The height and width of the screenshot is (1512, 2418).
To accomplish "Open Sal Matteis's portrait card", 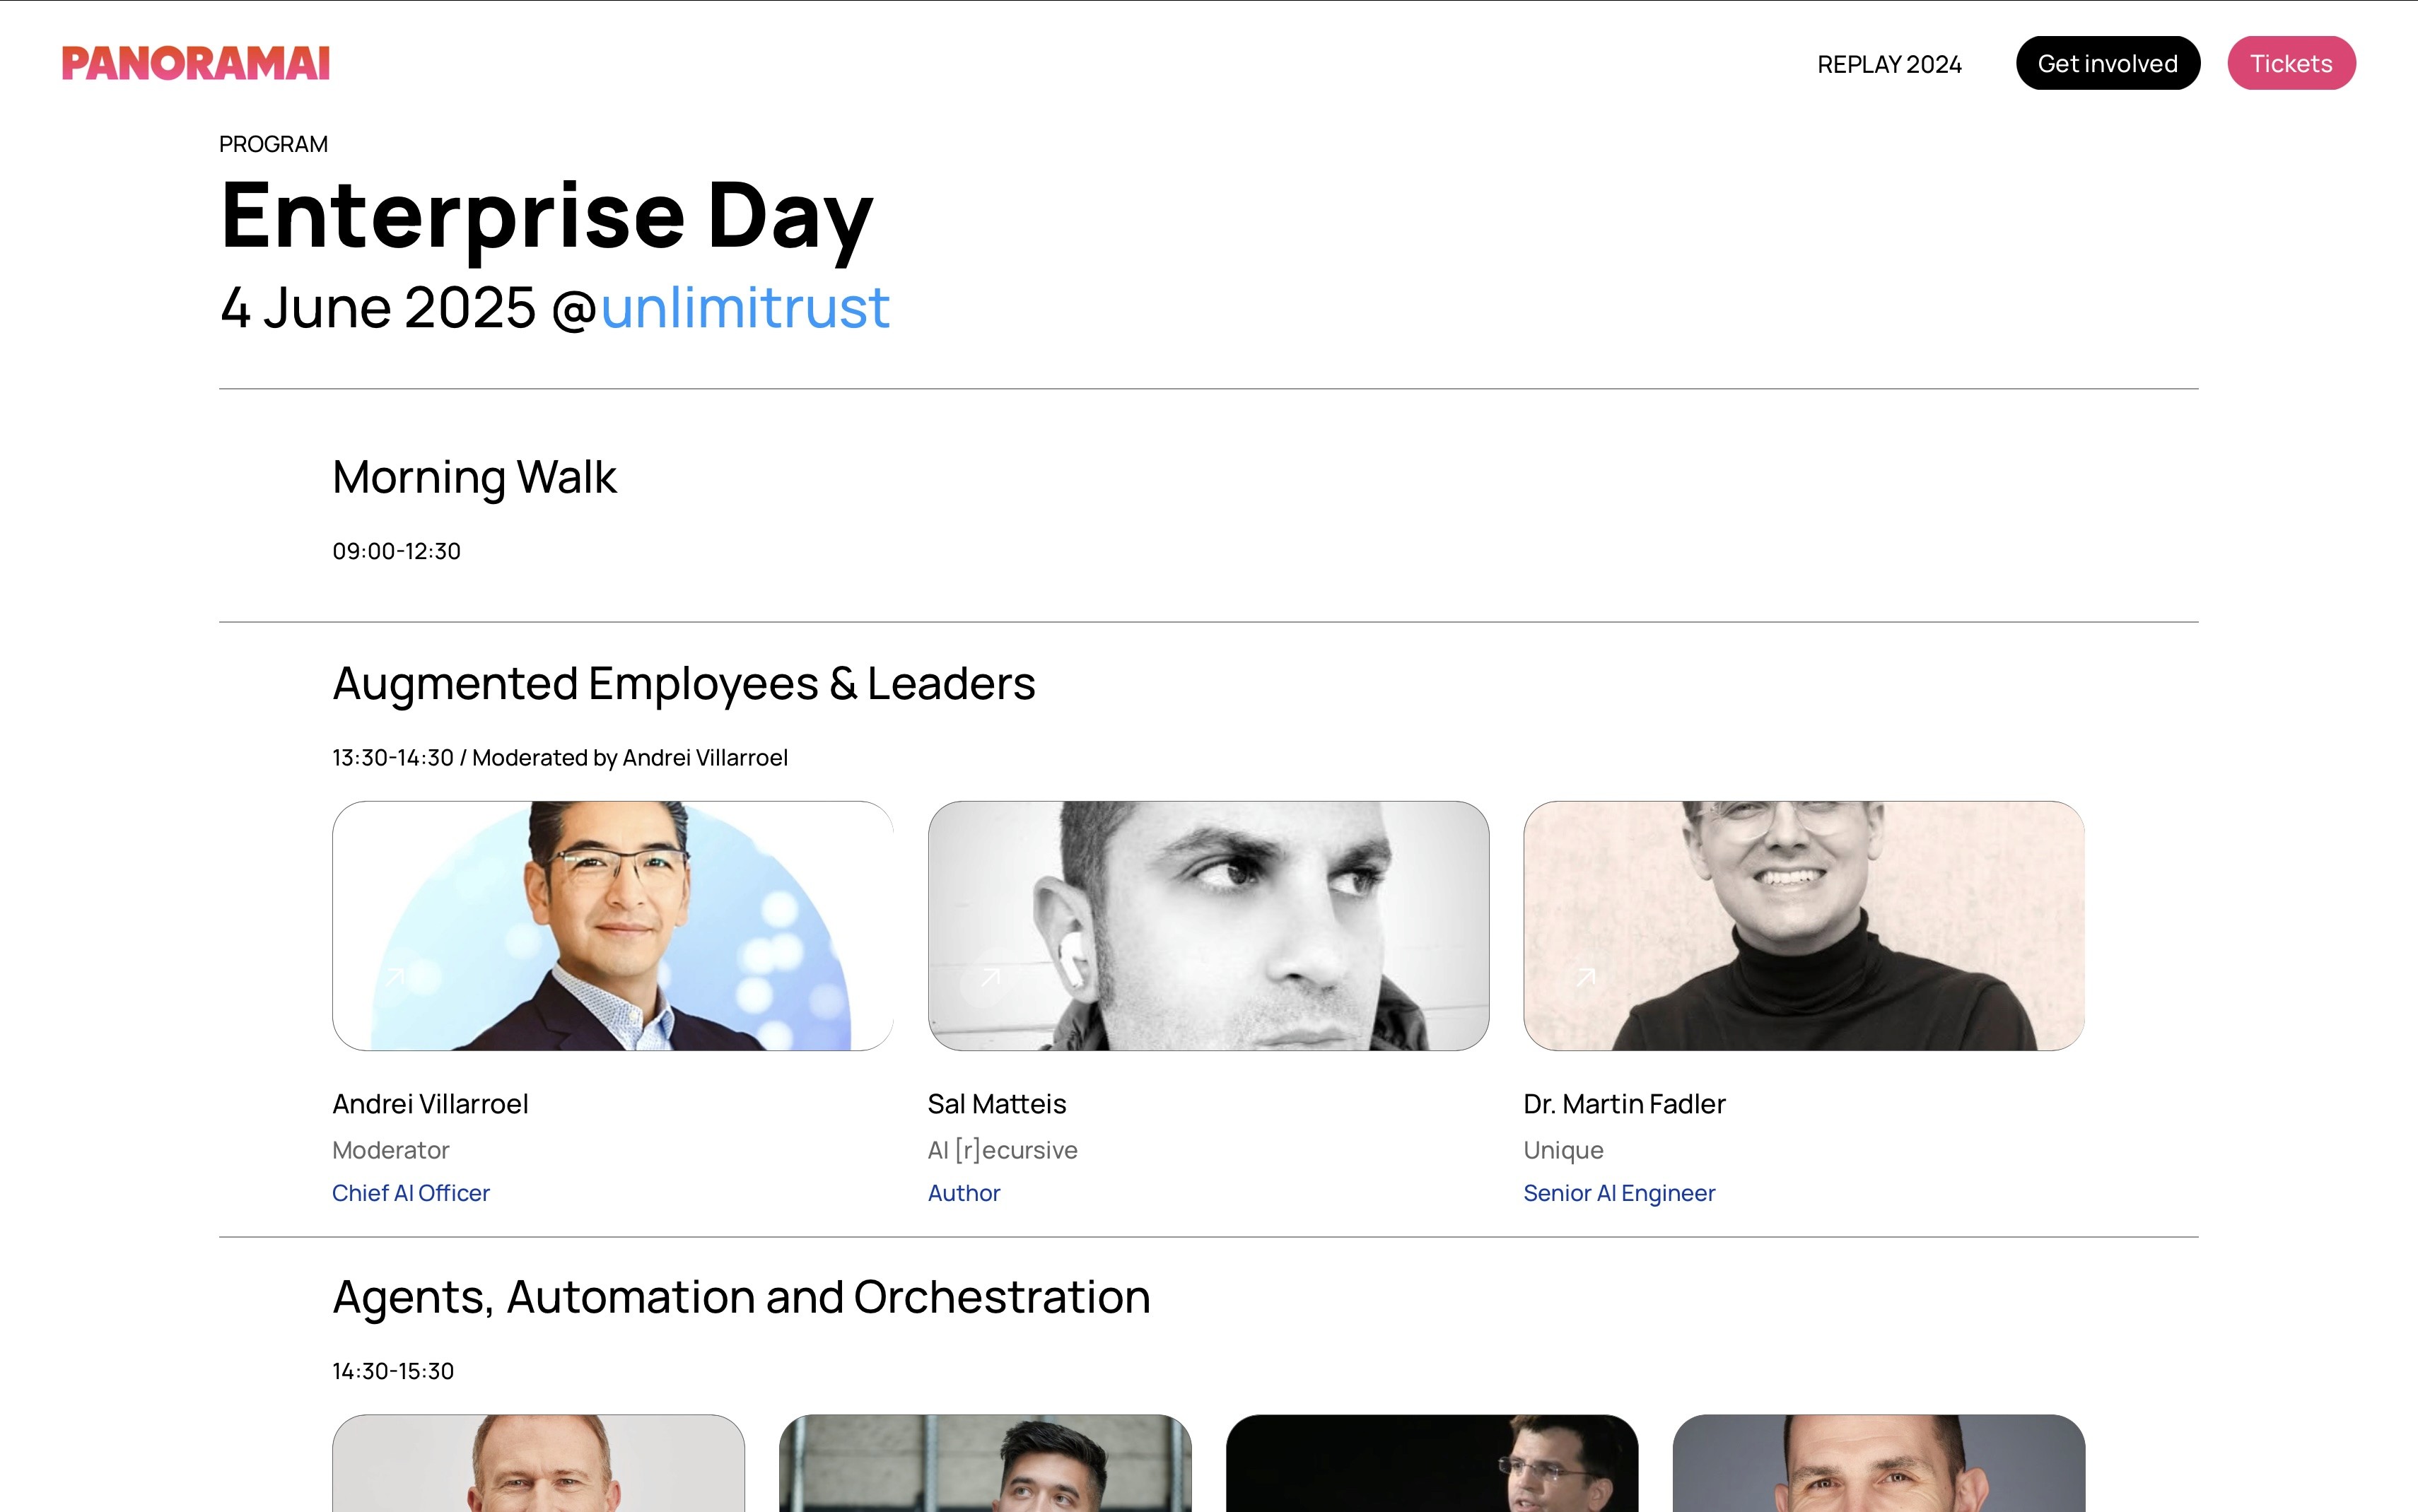I will (1208, 926).
